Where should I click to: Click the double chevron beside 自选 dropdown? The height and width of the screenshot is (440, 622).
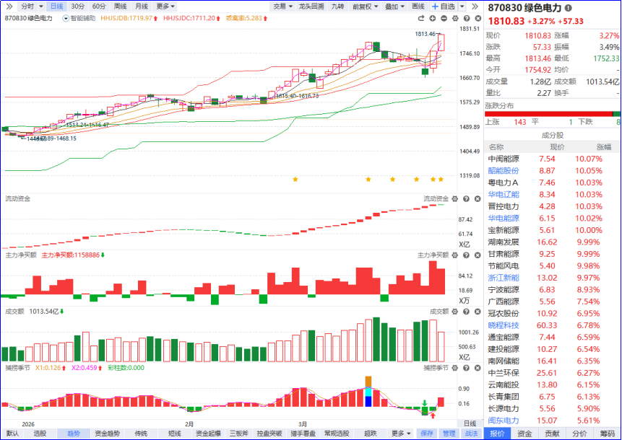pos(475,6)
